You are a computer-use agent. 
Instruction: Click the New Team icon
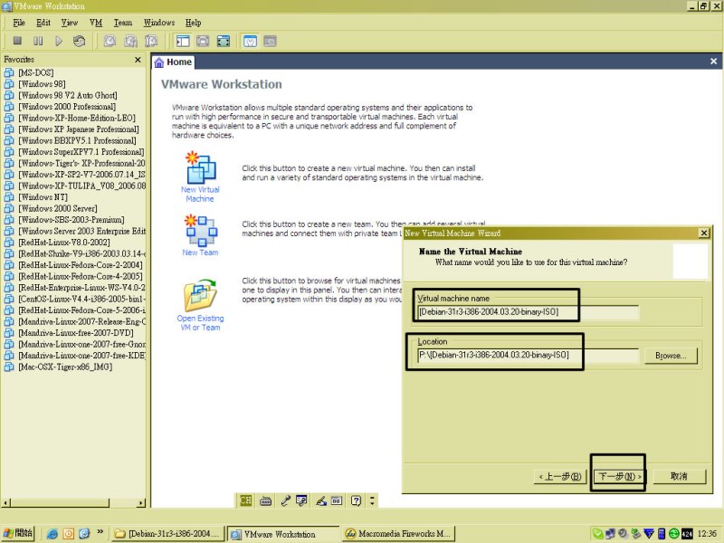tap(200, 230)
